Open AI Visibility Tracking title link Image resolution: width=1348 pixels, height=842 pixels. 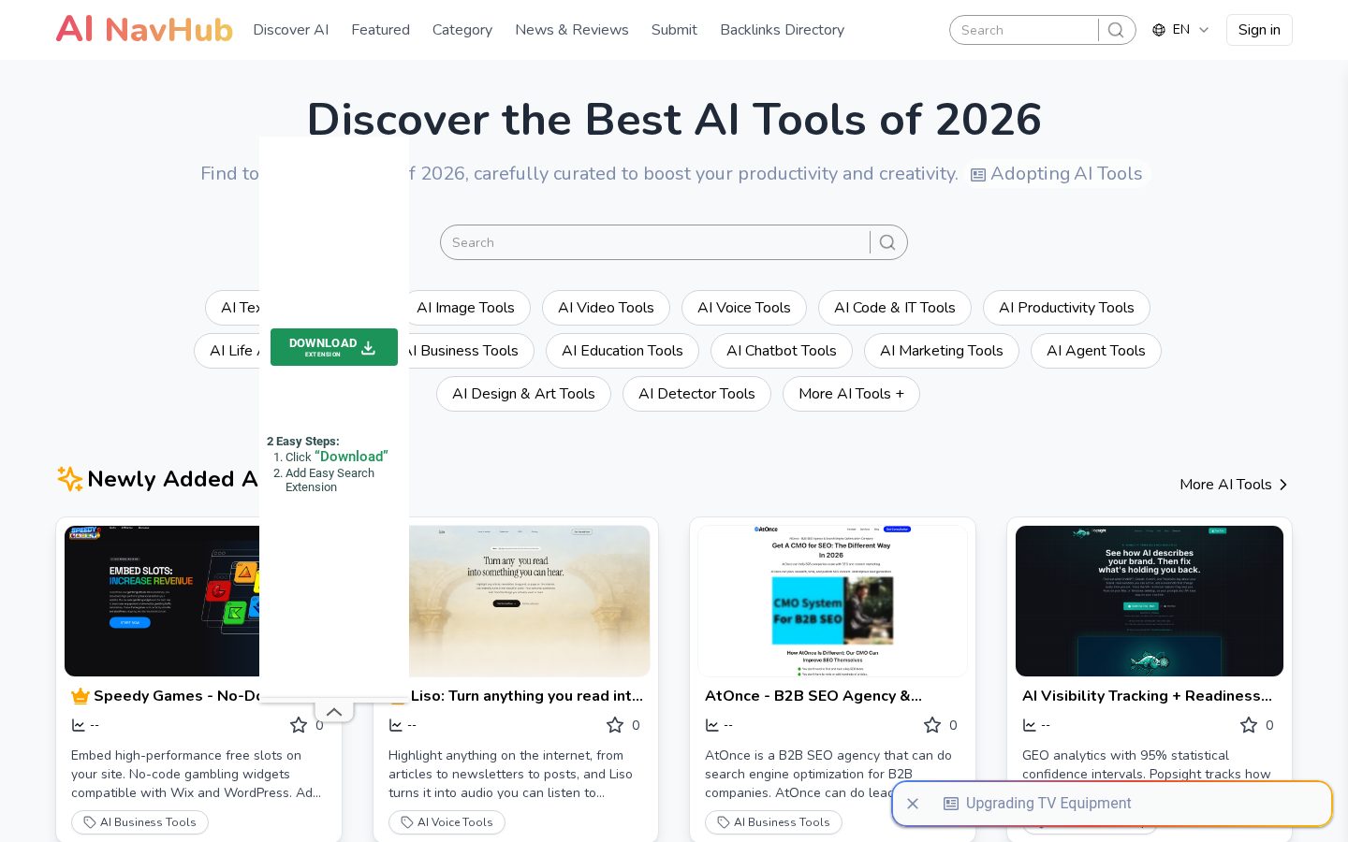click(1147, 696)
